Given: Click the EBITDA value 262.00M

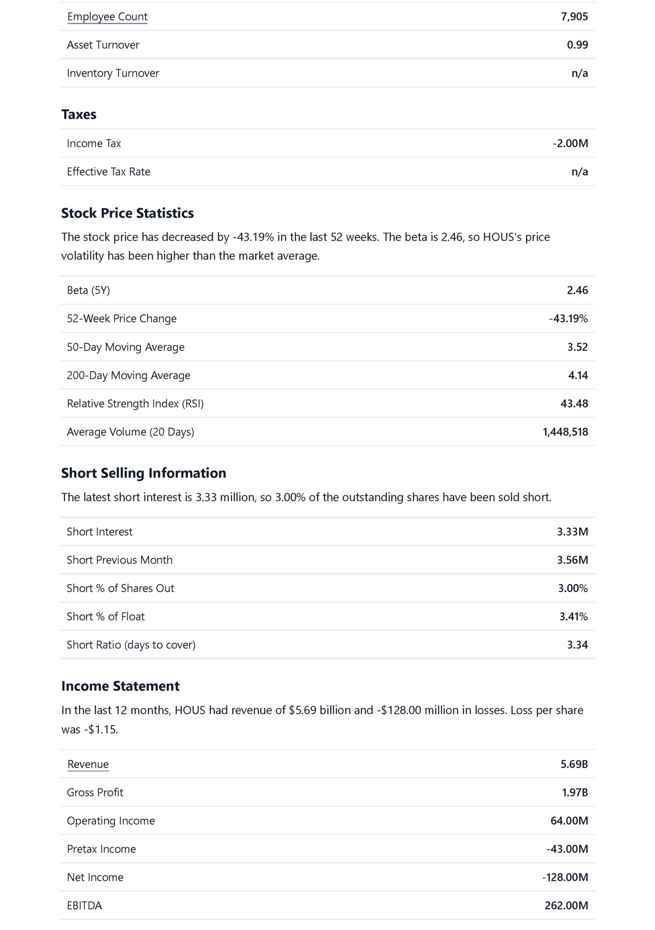Looking at the screenshot, I should (x=566, y=906).
